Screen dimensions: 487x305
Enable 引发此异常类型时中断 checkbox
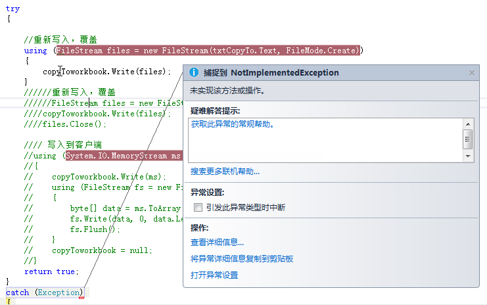[198, 207]
